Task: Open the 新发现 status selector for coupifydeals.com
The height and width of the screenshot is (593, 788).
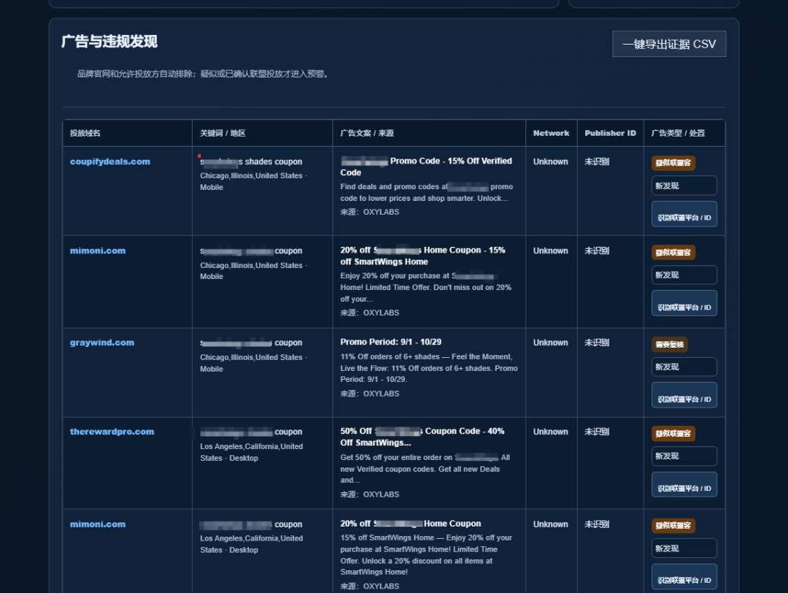Action: click(684, 185)
